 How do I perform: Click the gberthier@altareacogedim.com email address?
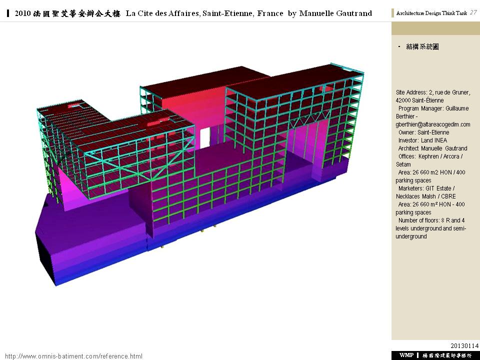point(433,124)
